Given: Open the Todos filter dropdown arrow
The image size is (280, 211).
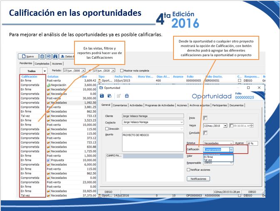Looking at the screenshot, I should click(x=45, y=71).
